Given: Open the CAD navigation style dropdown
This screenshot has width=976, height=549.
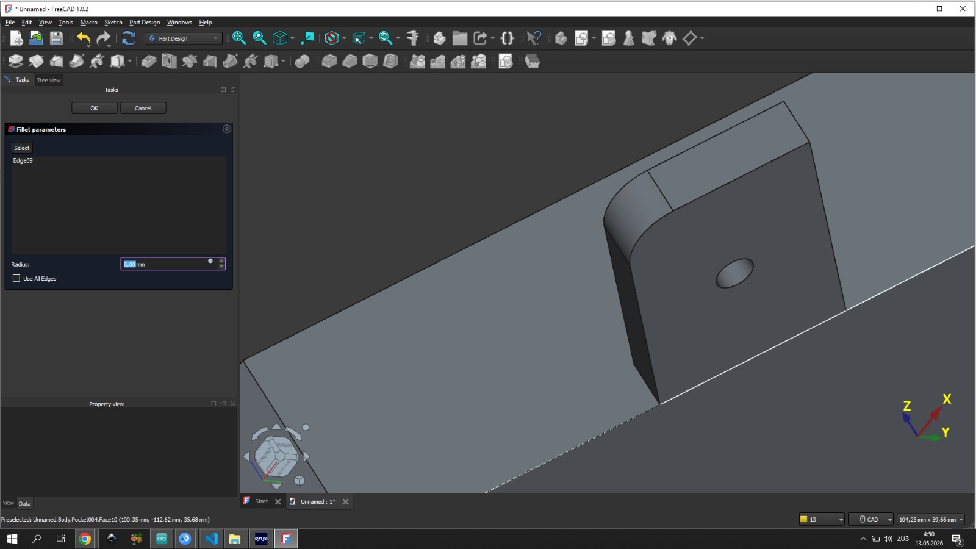Looking at the screenshot, I should click(x=870, y=519).
